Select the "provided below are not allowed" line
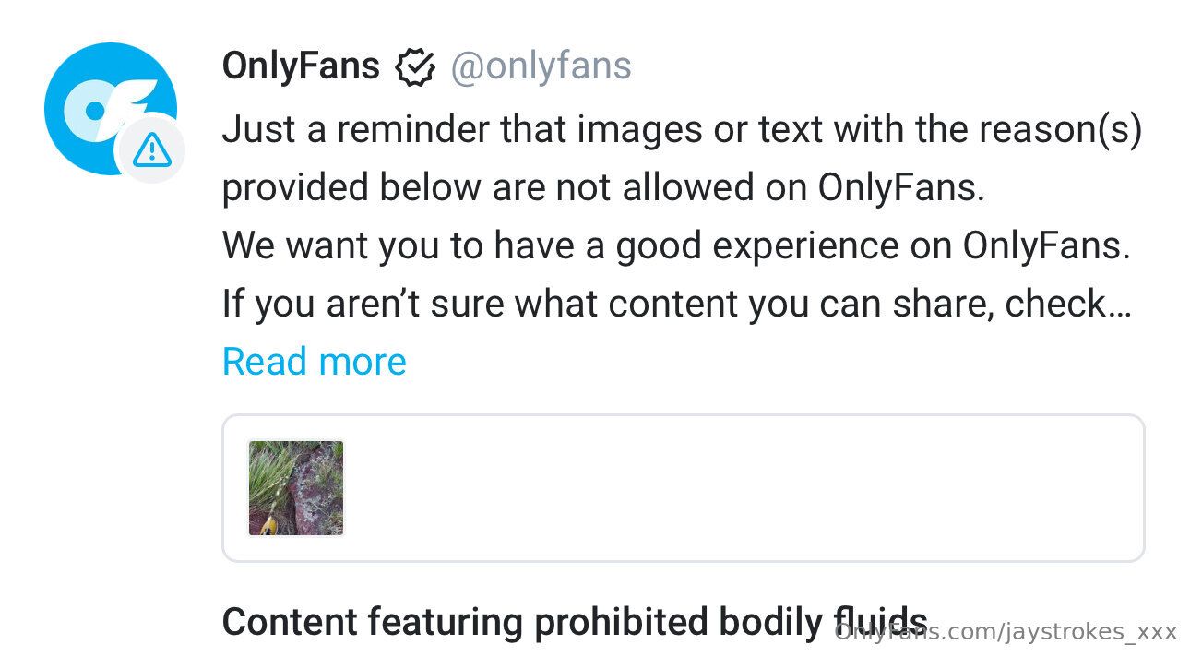Image resolution: width=1190 pixels, height=657 pixels. (603, 188)
